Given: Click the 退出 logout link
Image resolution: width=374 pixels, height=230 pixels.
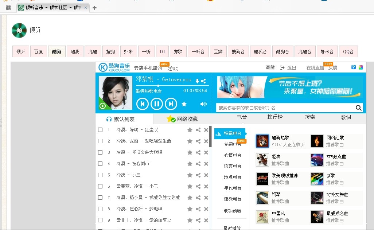Looking at the screenshot, I should pyautogui.click(x=291, y=68).
